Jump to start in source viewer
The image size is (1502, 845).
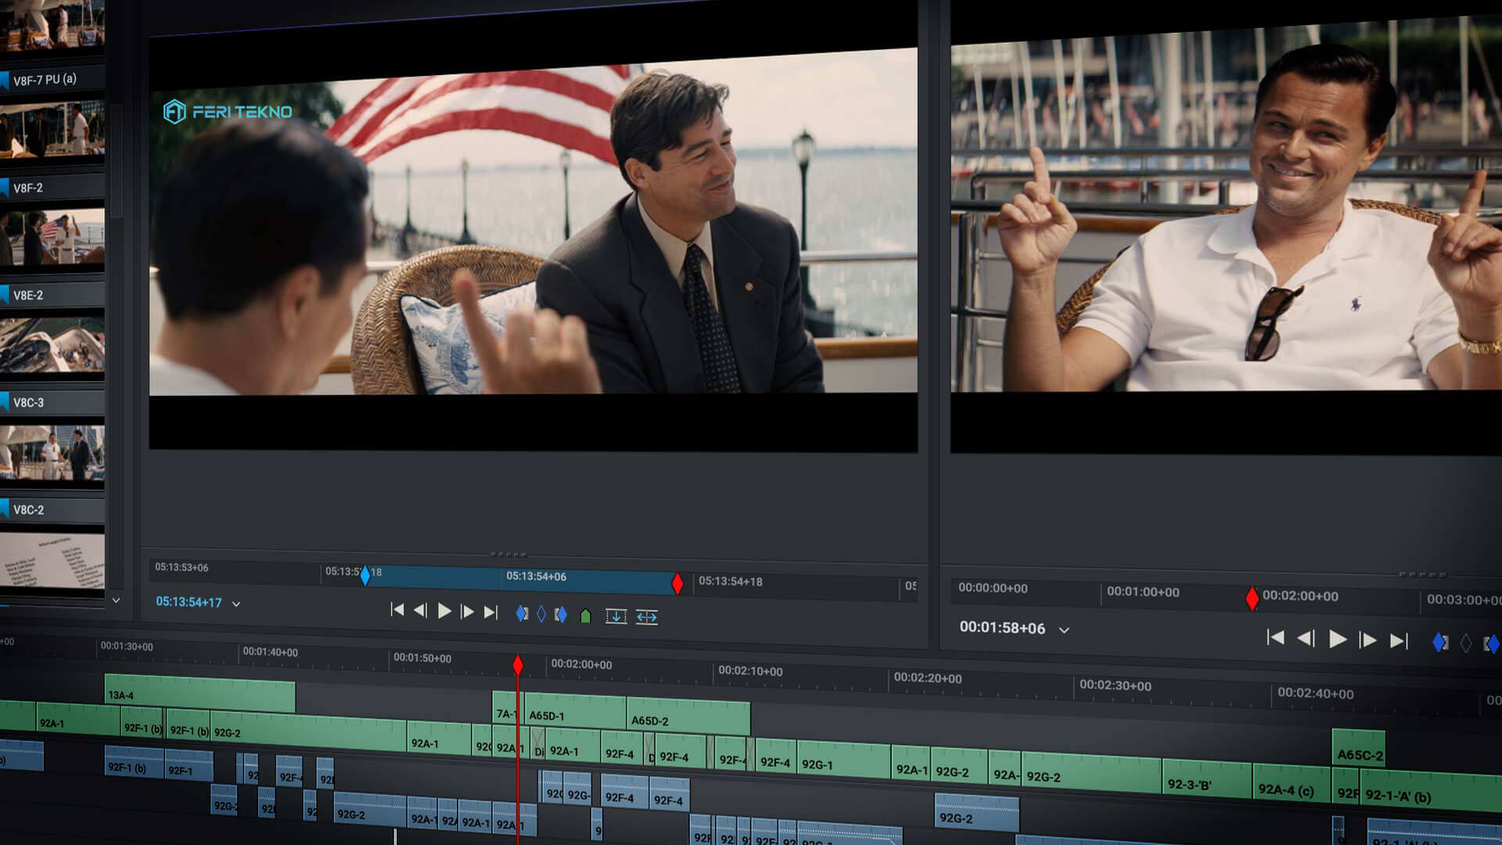(x=397, y=609)
